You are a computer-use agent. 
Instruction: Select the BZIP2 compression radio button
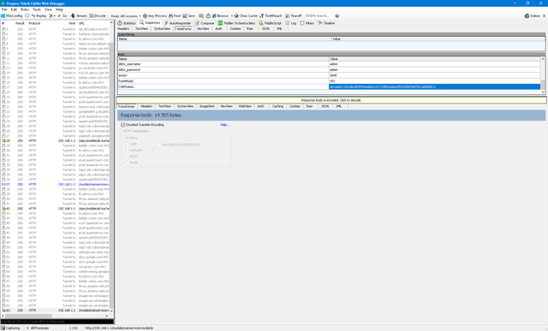pyautogui.click(x=128, y=157)
